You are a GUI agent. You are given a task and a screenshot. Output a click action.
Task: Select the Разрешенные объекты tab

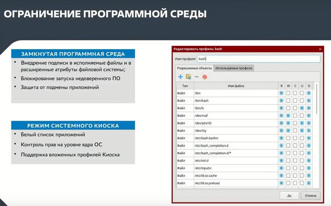pyautogui.click(x=194, y=68)
